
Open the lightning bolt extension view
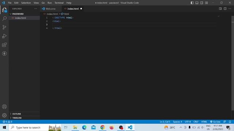pyautogui.click(x=4, y=53)
